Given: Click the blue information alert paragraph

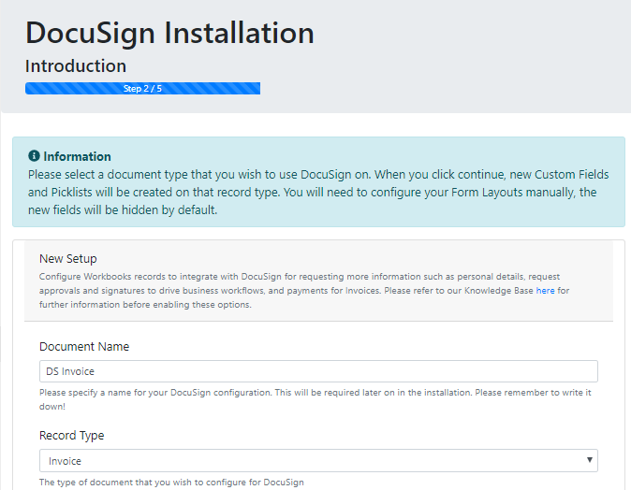Looking at the screenshot, I should coord(318,192).
